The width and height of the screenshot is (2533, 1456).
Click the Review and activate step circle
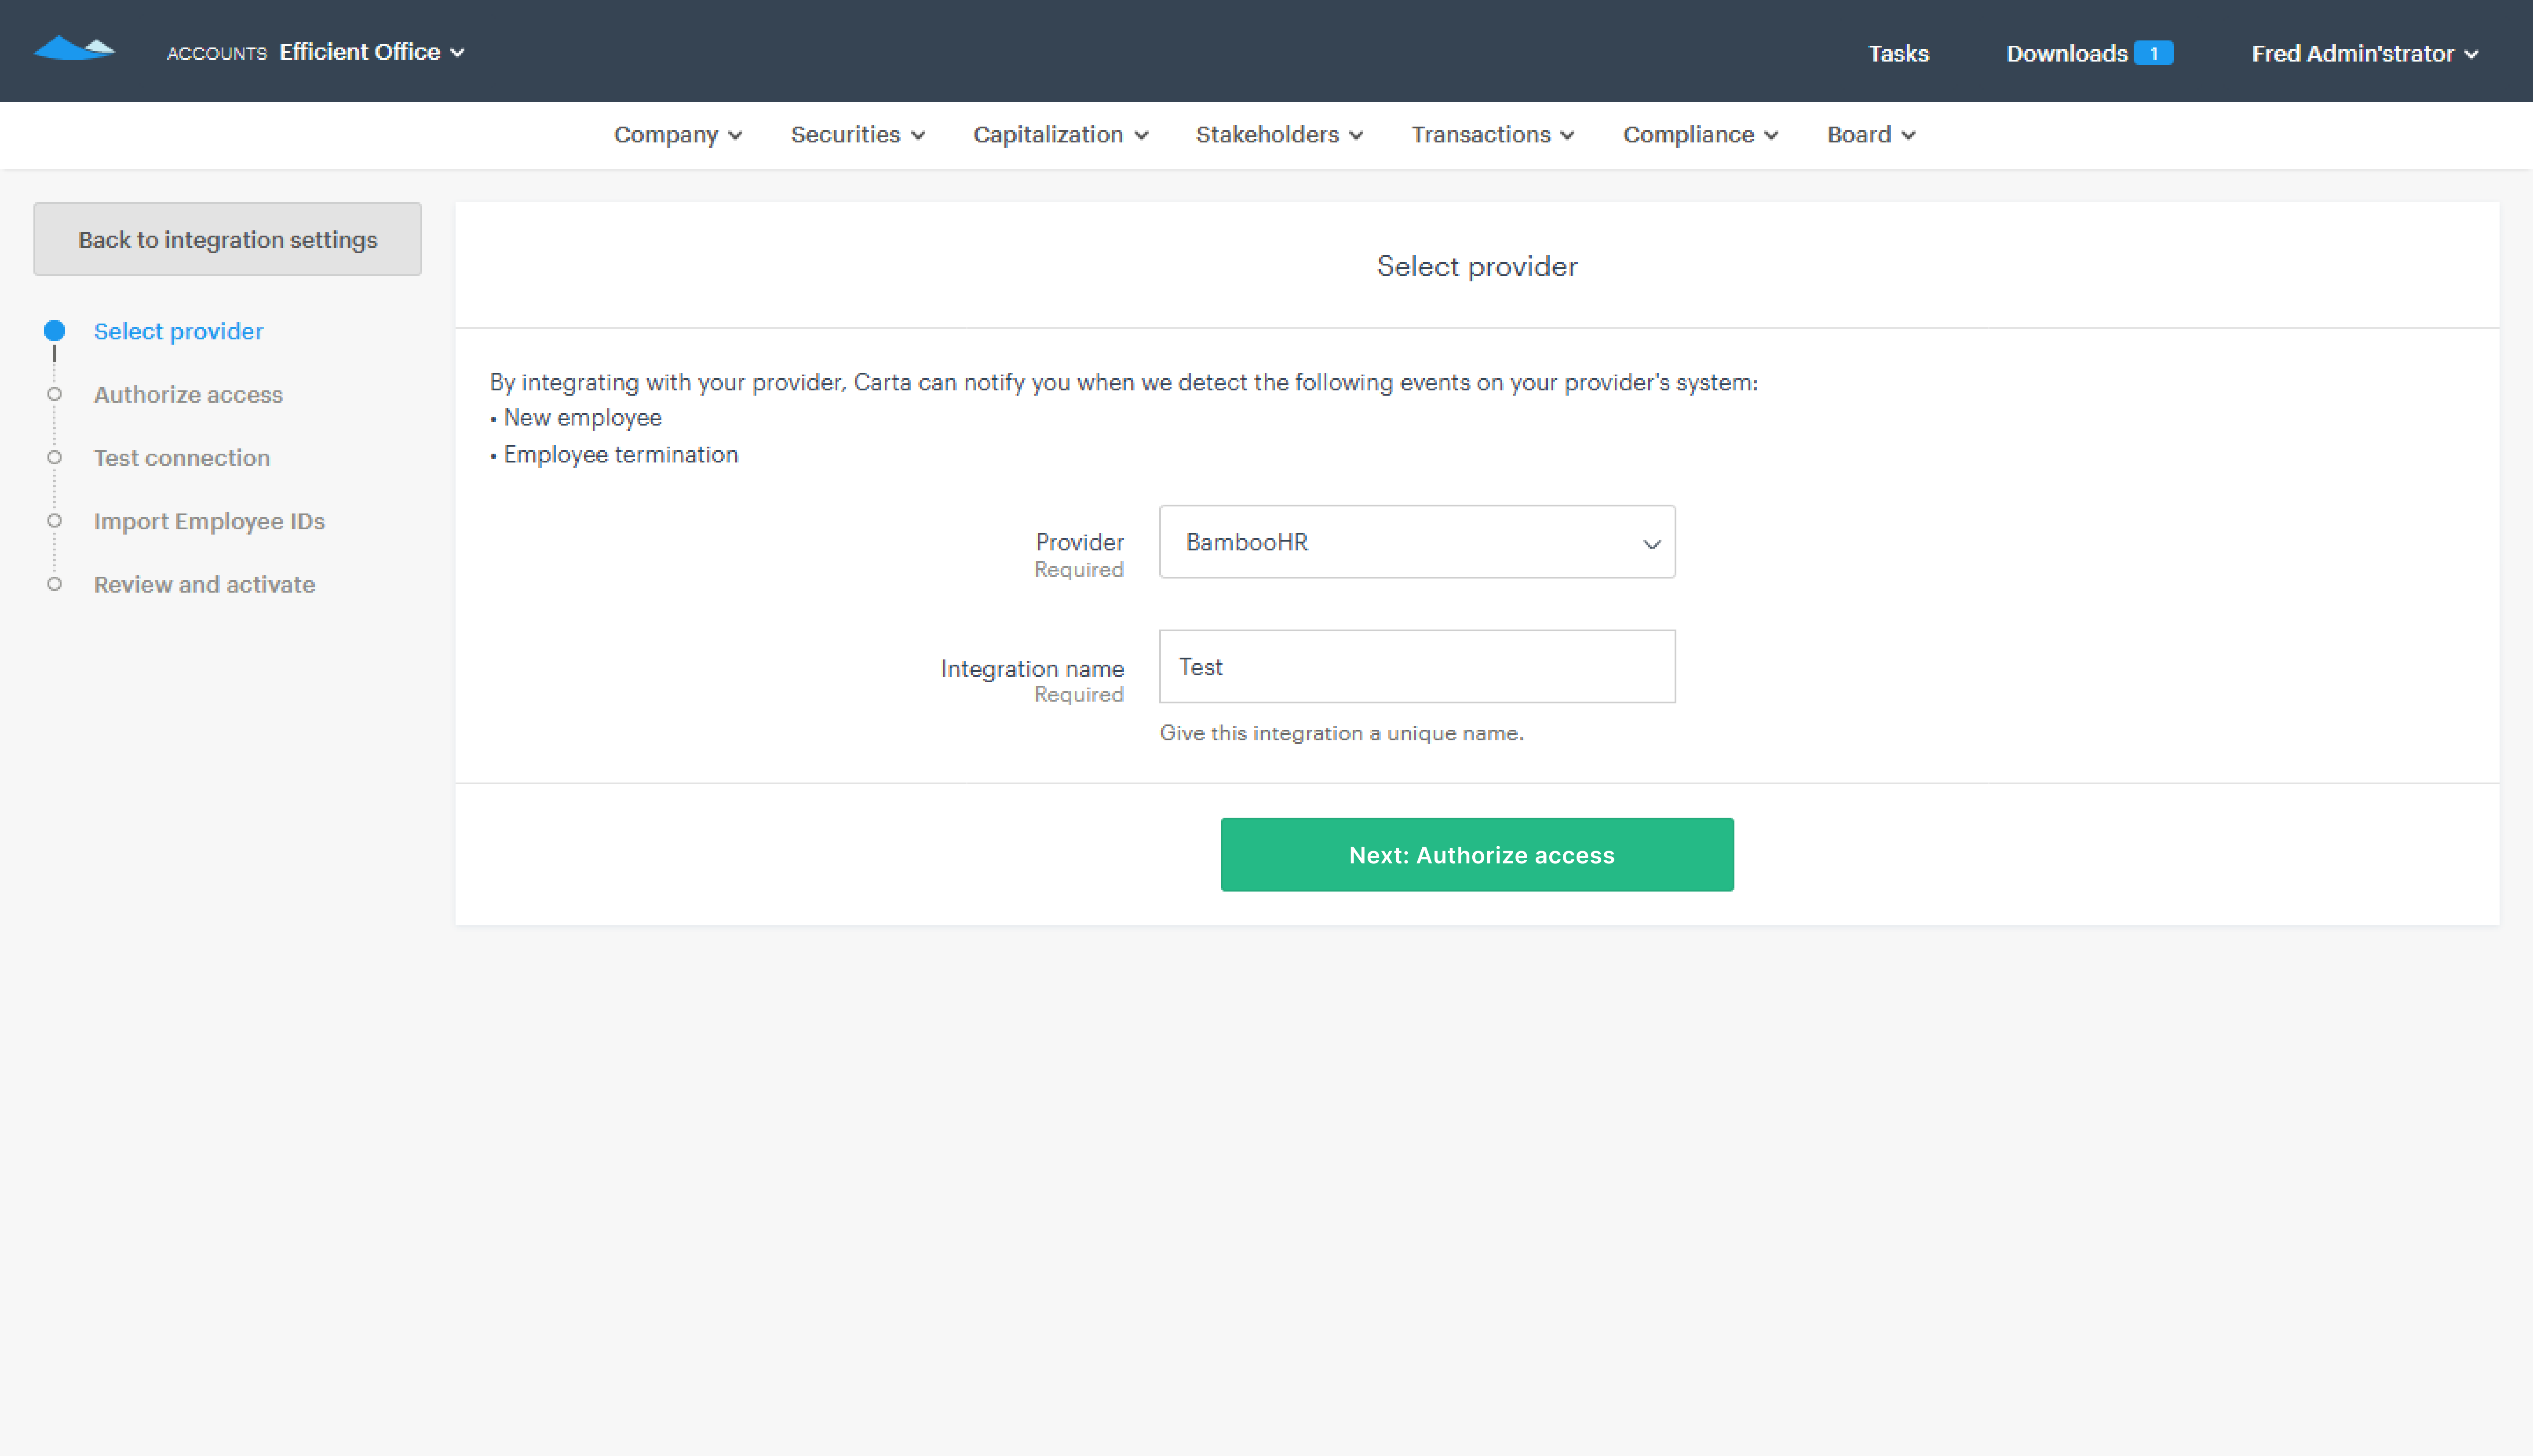point(54,584)
